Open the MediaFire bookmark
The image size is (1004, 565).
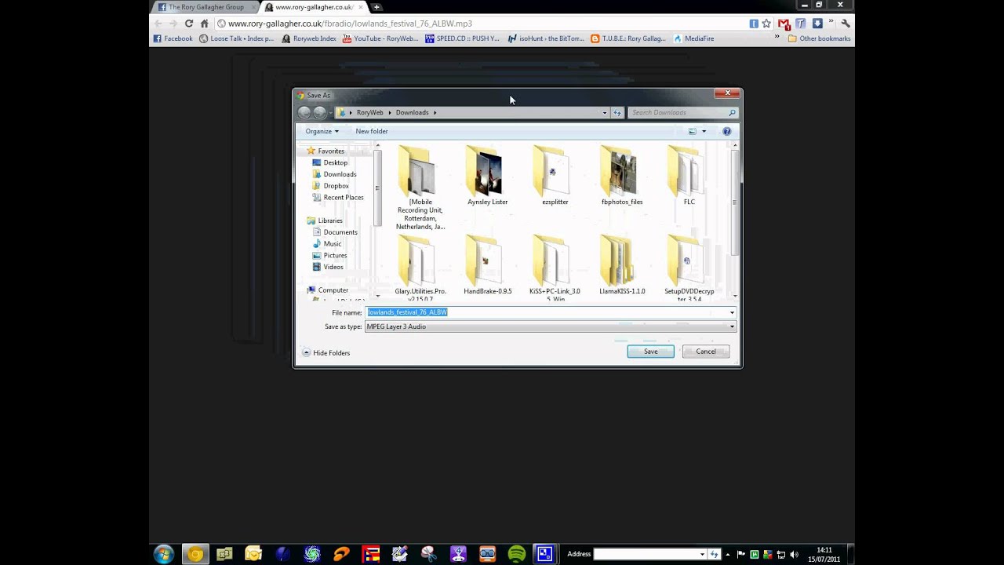click(x=693, y=38)
